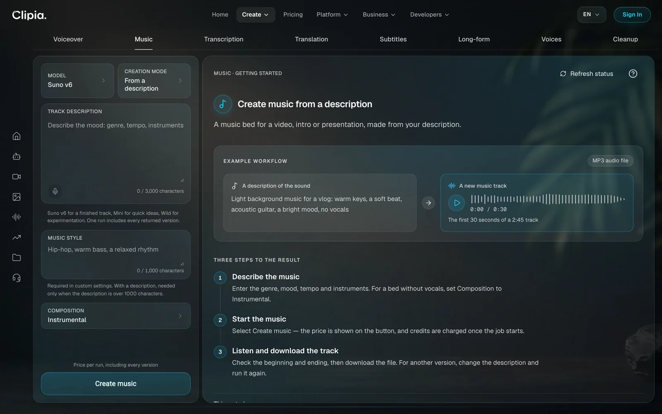Viewport: 662px width, 414px height.
Task: Switch to the Transcription tab
Action: pyautogui.click(x=223, y=39)
